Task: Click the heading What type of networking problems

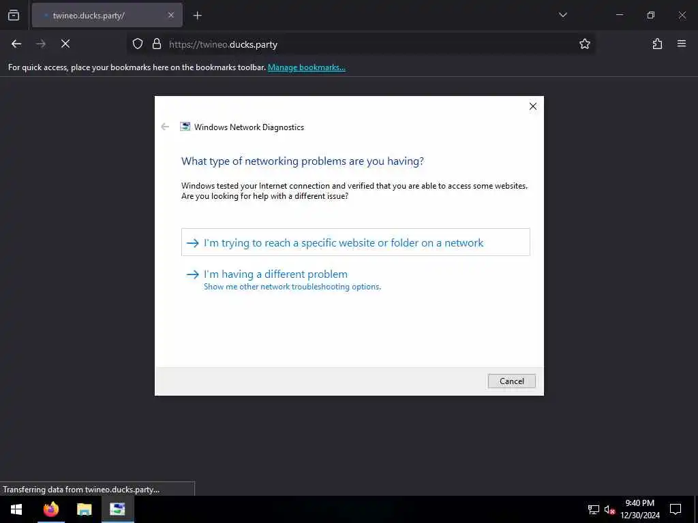Action: point(302,161)
